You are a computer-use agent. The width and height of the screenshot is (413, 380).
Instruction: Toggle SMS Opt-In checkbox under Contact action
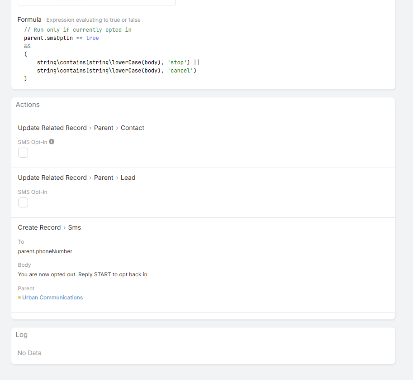click(23, 153)
